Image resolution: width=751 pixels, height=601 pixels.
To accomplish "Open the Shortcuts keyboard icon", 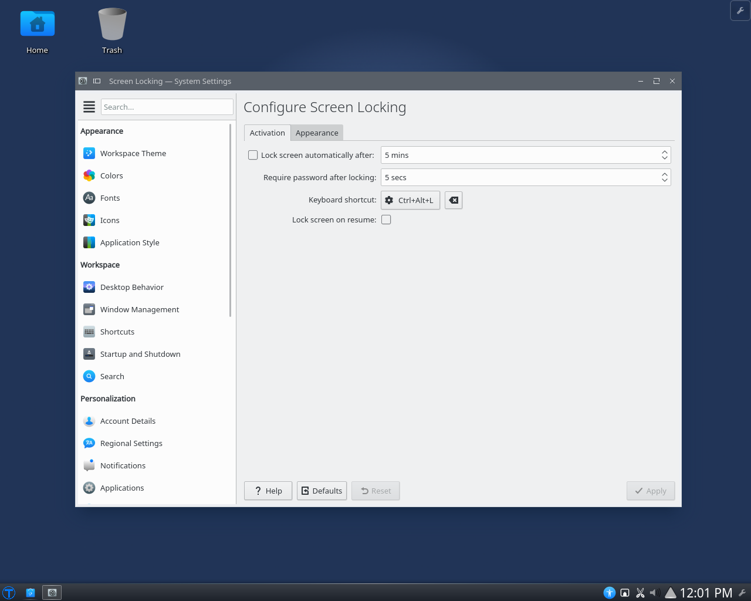I will 89,332.
